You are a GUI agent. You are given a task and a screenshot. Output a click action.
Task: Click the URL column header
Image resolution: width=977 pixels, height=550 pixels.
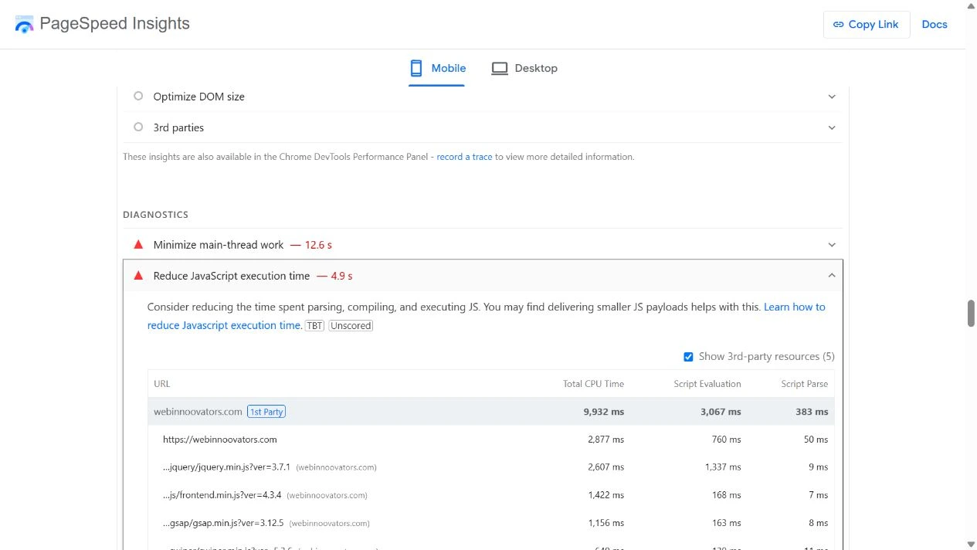pyautogui.click(x=161, y=384)
